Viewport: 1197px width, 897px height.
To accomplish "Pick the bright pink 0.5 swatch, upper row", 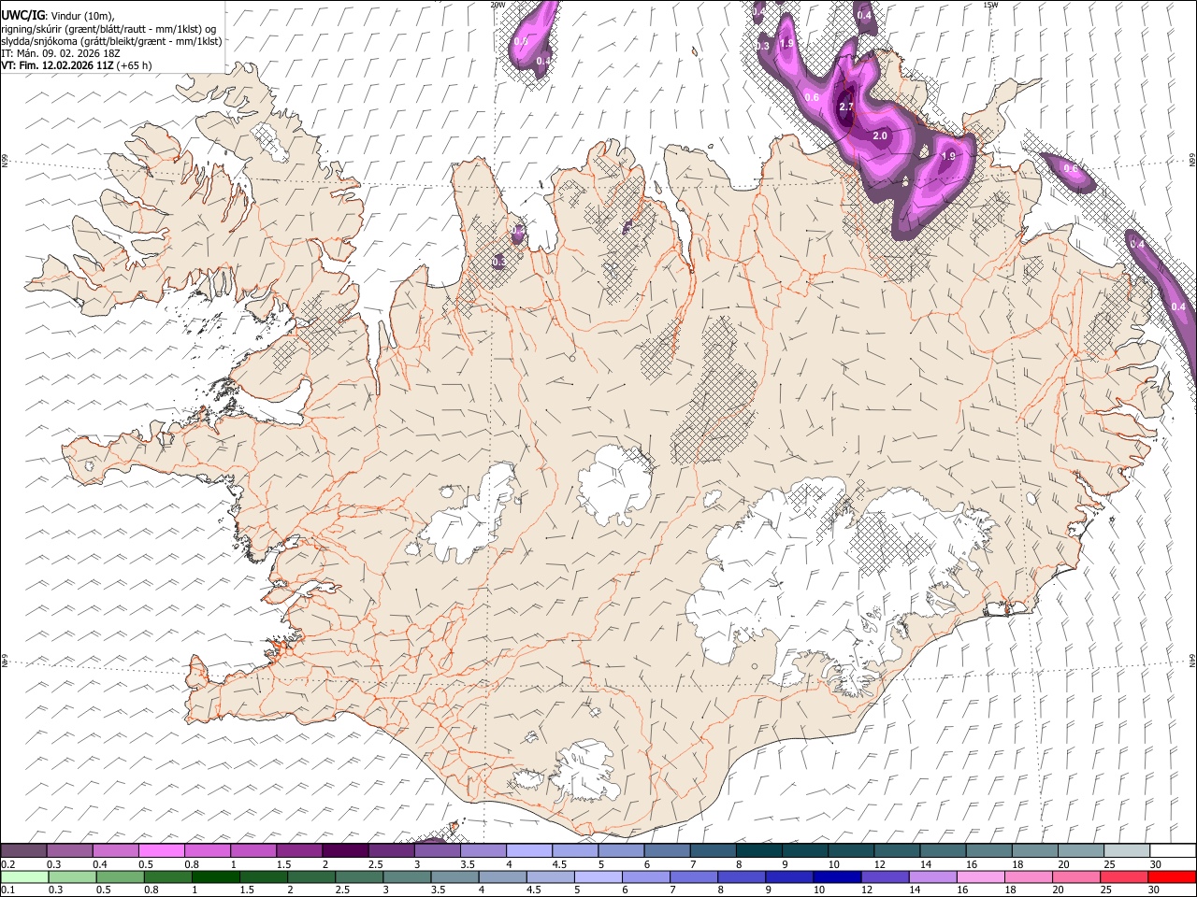I will (x=162, y=850).
